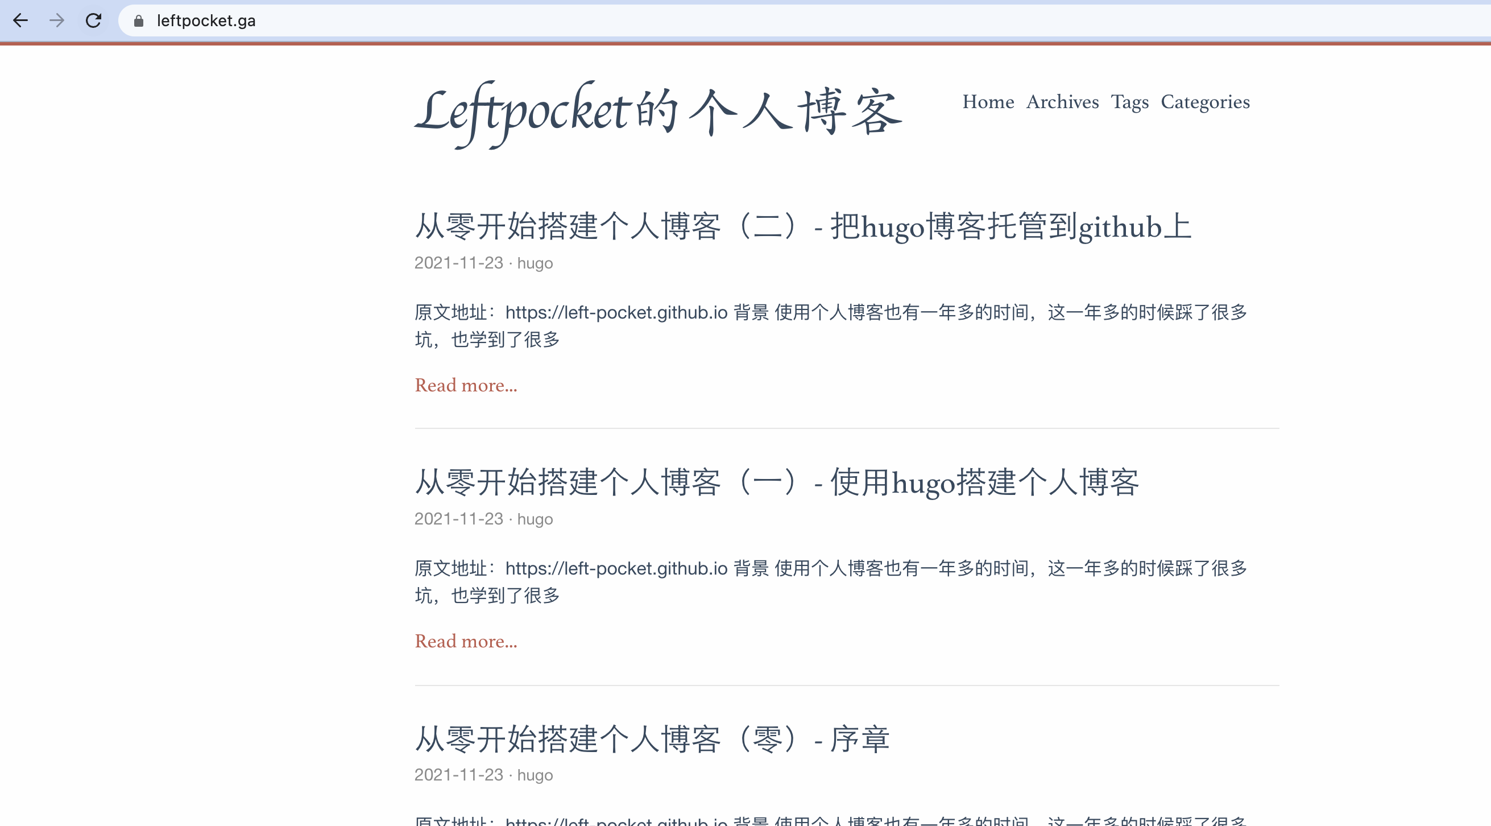Click 2021-11-23 date of first post
1491x826 pixels.
(458, 263)
